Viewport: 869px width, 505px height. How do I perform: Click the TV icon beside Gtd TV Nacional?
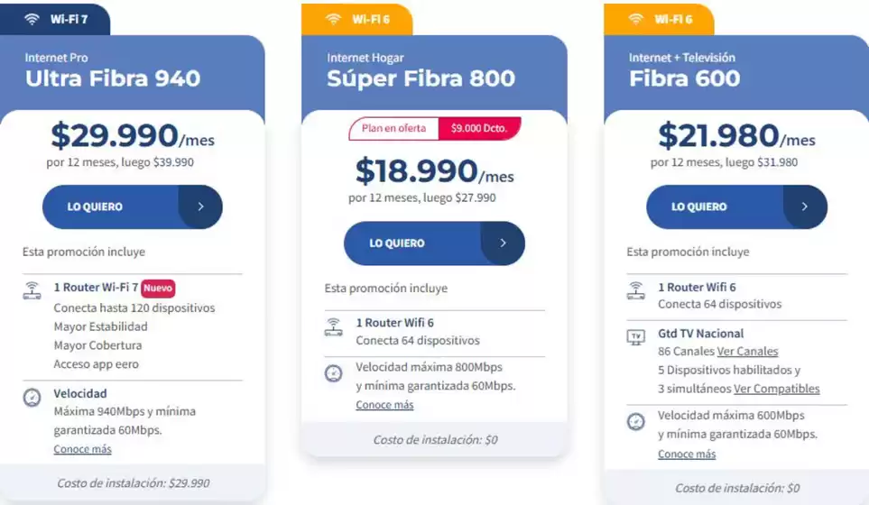pyautogui.click(x=636, y=336)
